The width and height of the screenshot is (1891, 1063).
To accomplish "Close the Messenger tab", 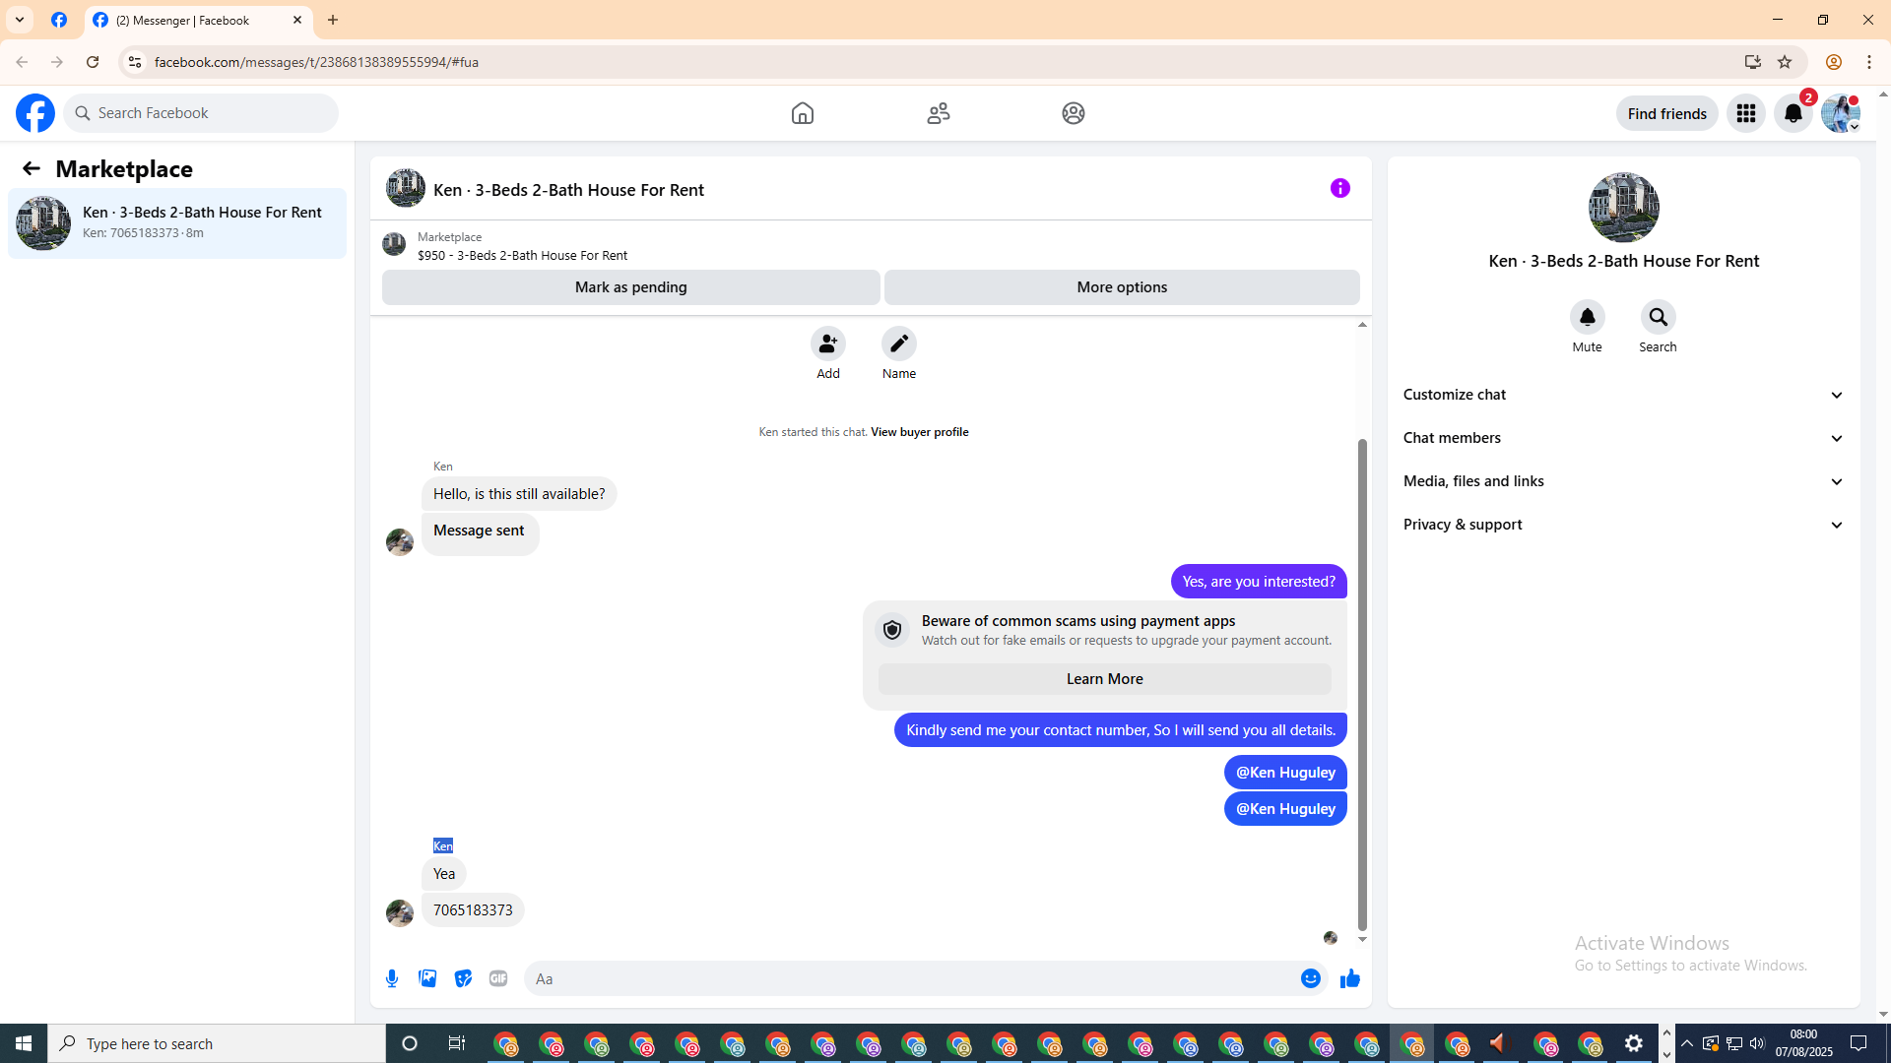I will pyautogui.click(x=297, y=20).
